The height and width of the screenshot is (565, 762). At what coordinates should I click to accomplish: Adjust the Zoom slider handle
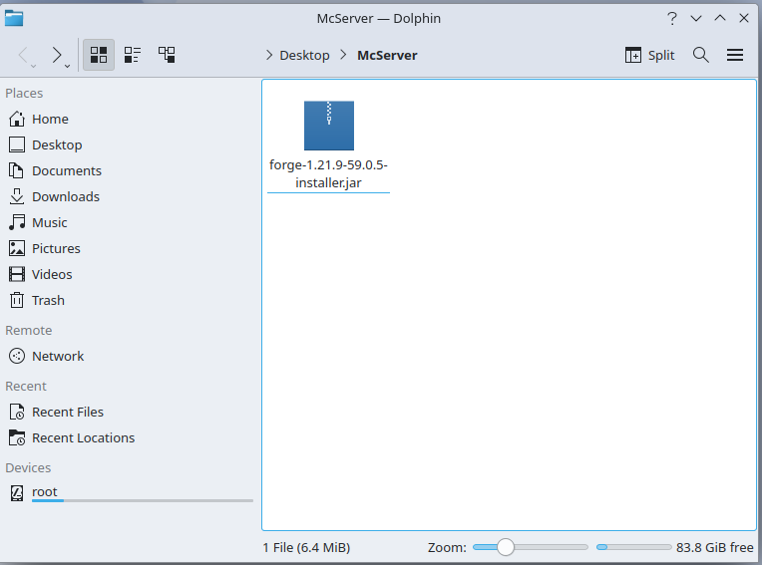coord(506,547)
